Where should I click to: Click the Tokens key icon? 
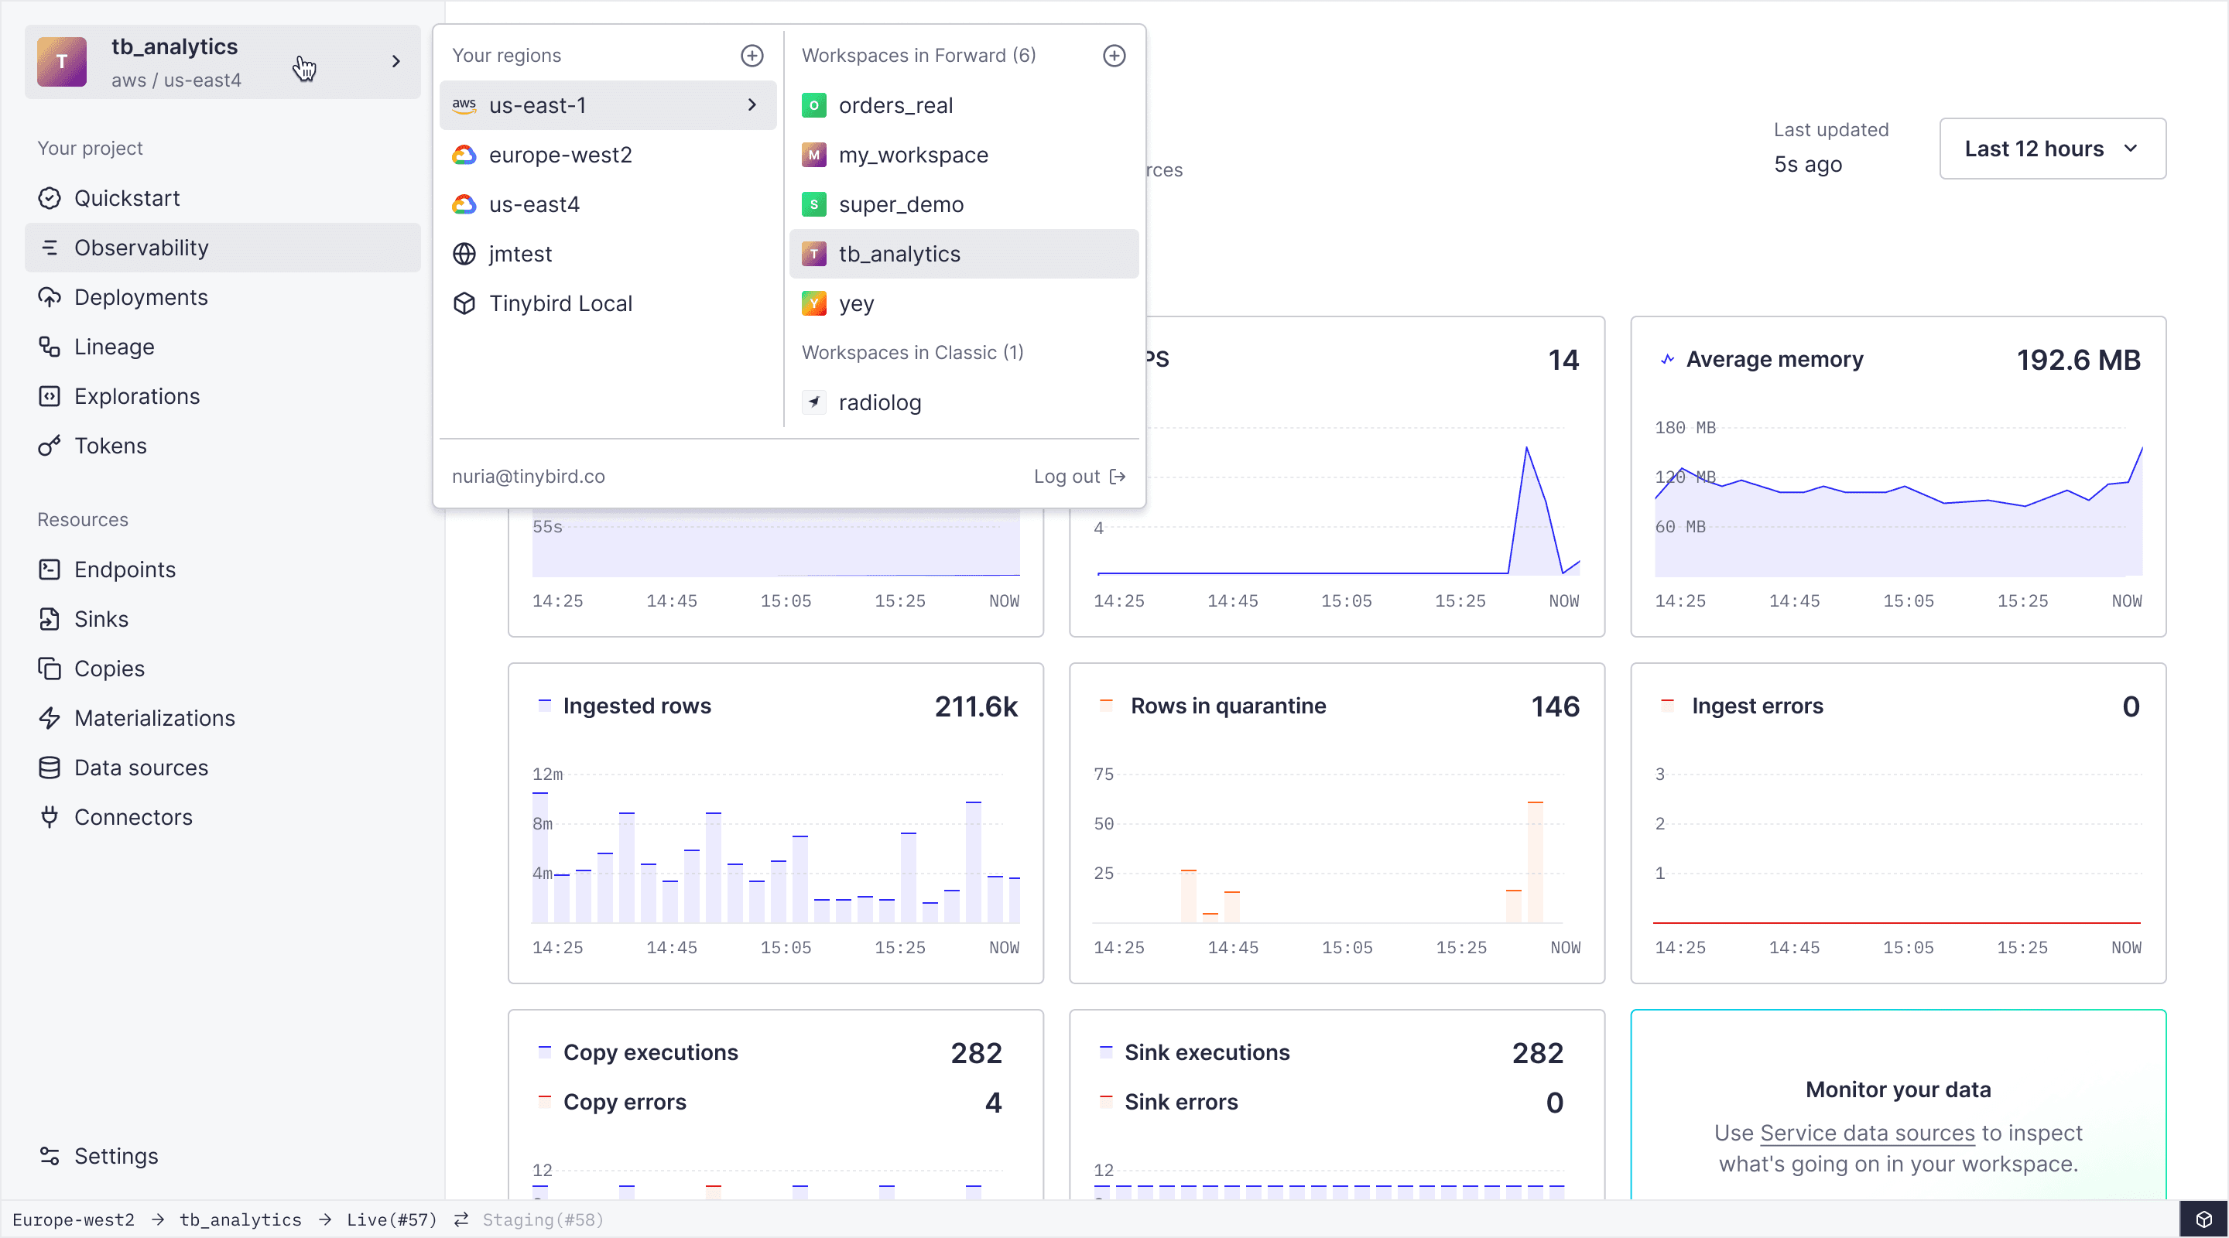click(50, 446)
